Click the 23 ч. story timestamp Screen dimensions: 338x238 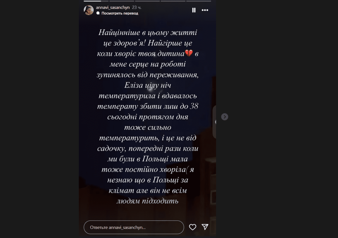tap(137, 8)
